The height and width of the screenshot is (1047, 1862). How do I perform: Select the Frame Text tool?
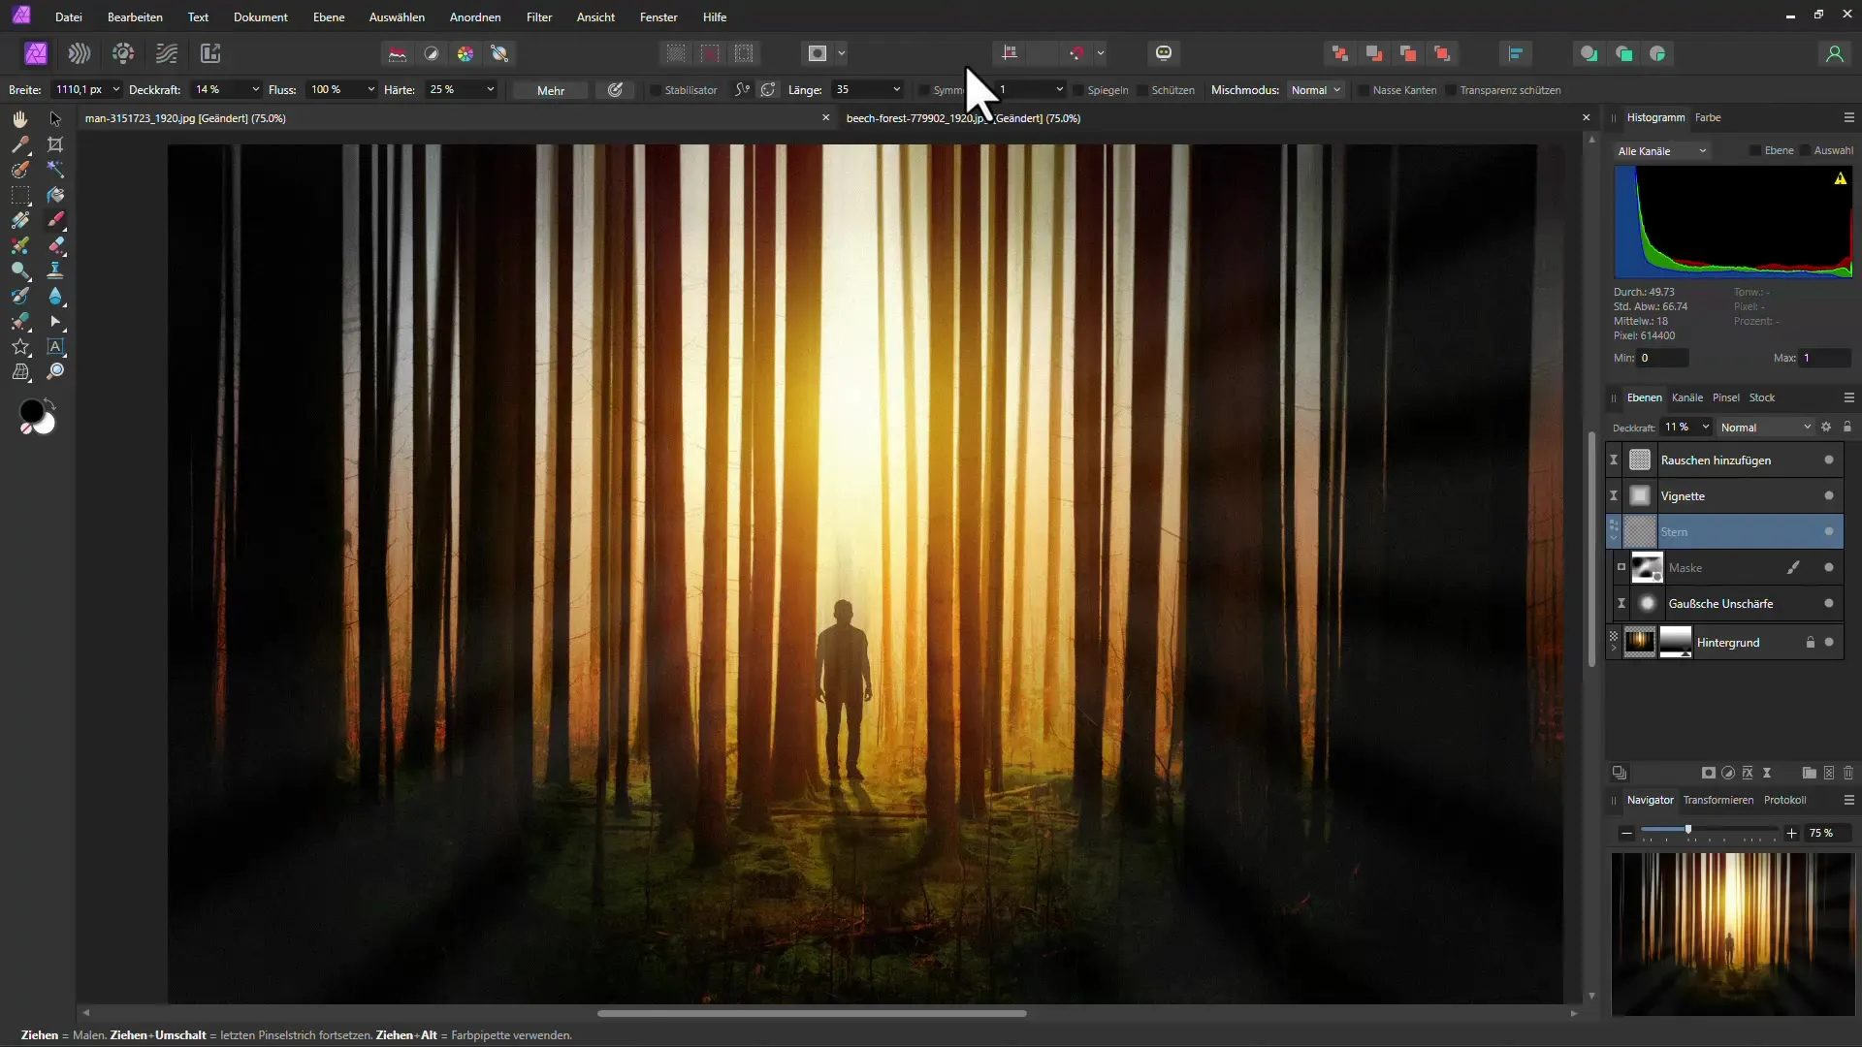point(55,346)
